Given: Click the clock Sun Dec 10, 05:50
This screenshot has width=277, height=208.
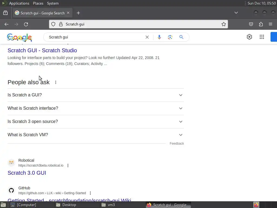Looking at the screenshot, I should click(x=262, y=3).
